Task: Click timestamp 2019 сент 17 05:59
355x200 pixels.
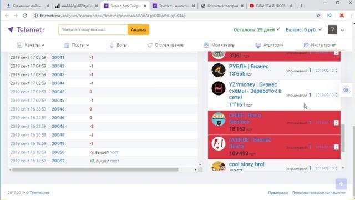Action: 28,57
